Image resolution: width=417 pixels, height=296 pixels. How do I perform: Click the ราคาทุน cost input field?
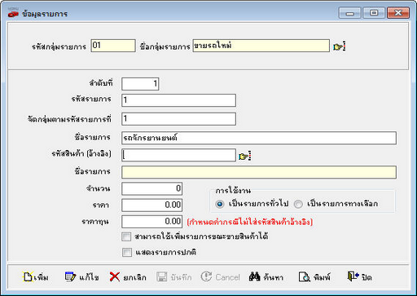151,222
